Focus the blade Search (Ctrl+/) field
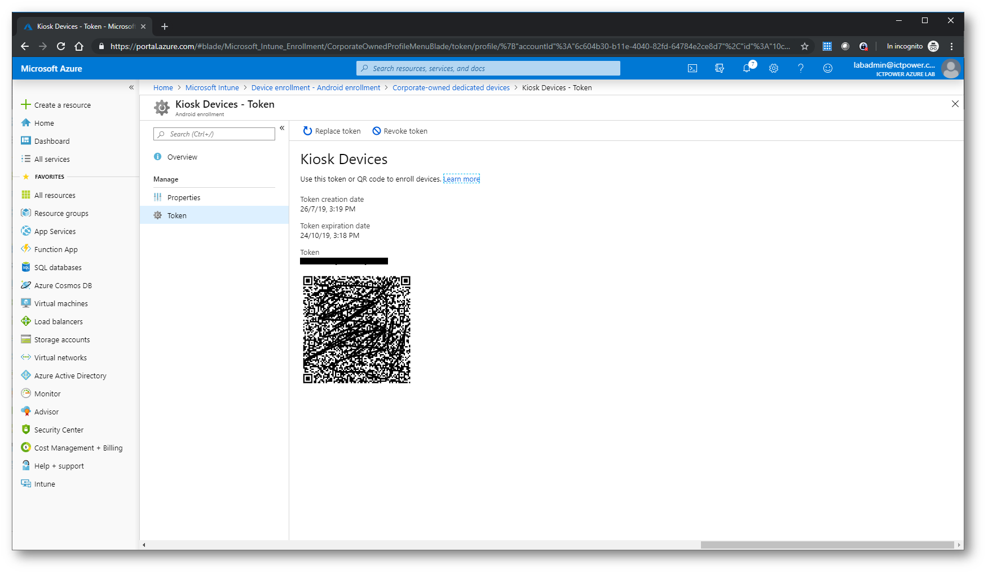The width and height of the screenshot is (988, 574). coord(214,134)
